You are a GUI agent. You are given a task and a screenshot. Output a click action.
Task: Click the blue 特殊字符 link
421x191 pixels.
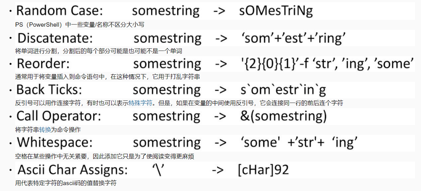(141, 103)
